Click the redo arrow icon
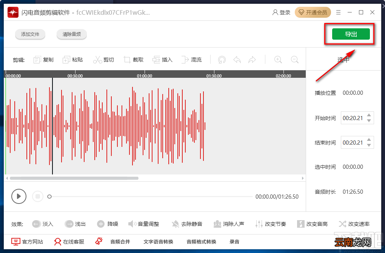This screenshot has height=253, width=385. click(252, 60)
